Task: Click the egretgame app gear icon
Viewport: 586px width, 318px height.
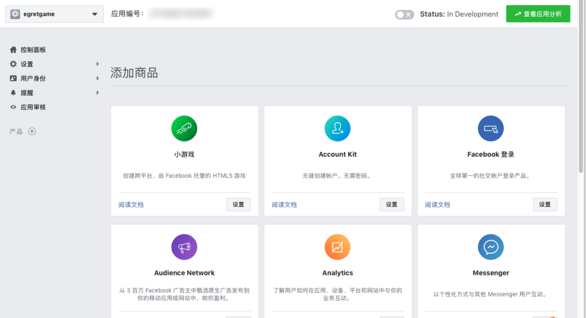Action: tap(15, 14)
